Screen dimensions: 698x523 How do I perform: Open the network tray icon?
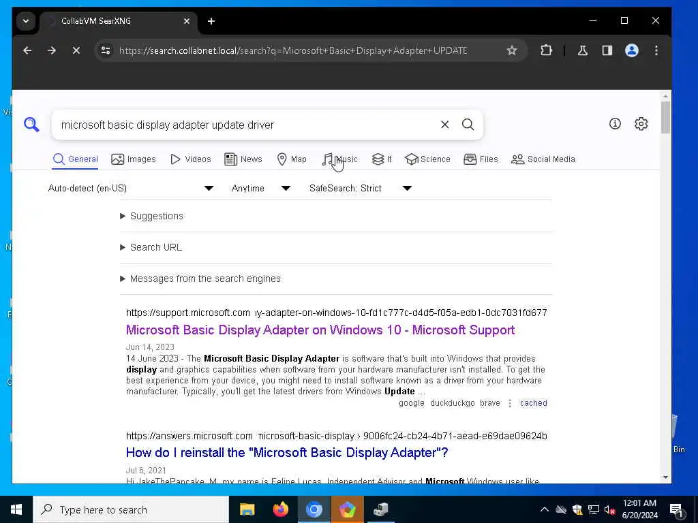tap(593, 509)
